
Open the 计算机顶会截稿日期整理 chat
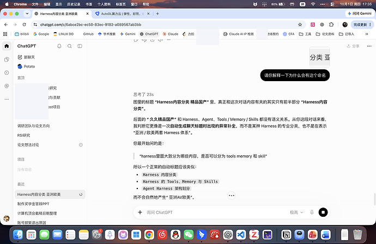click(x=37, y=213)
